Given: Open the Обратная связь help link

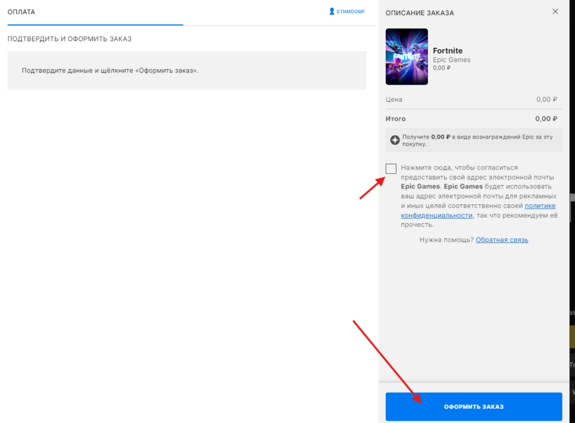Looking at the screenshot, I should [502, 240].
